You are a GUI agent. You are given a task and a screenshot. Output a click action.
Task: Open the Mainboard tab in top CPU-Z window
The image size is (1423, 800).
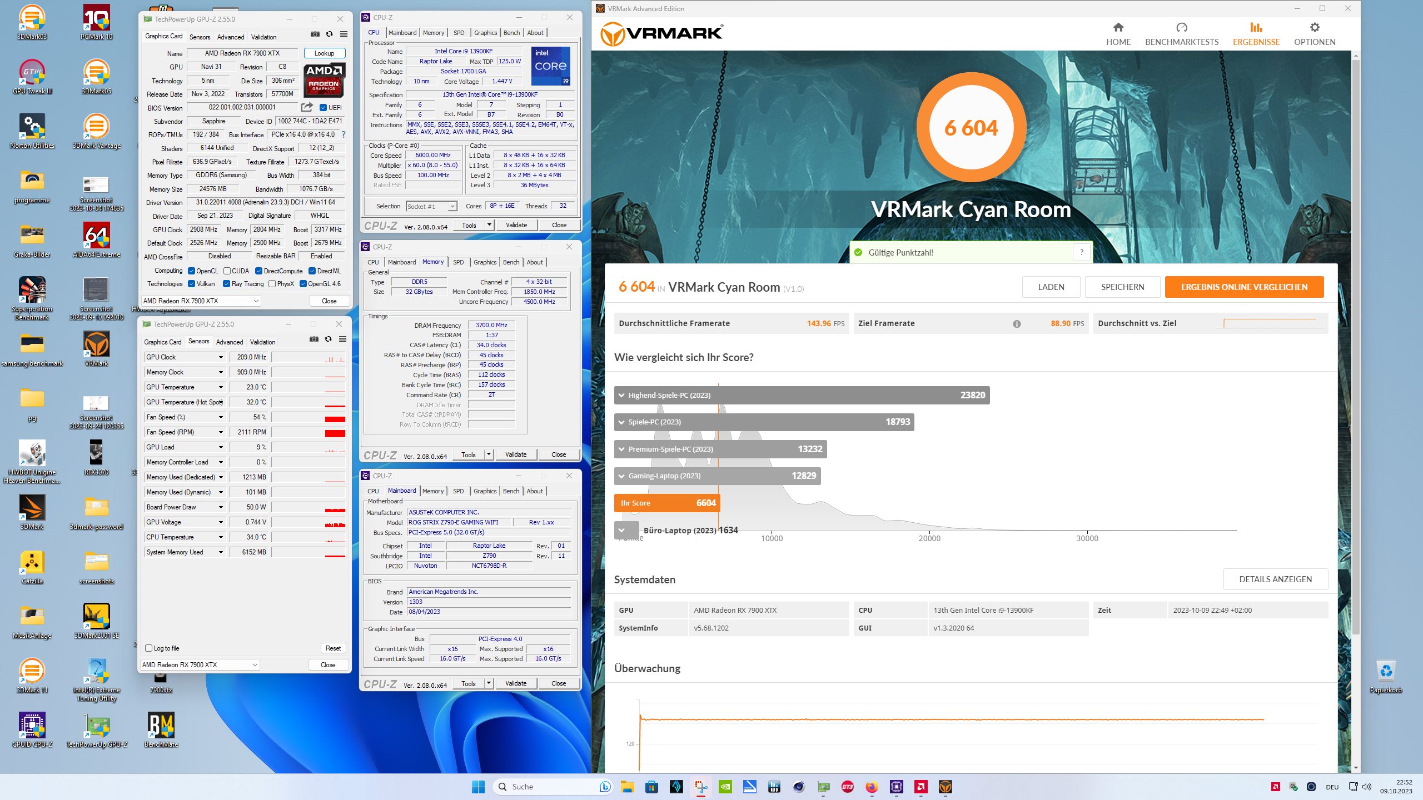click(x=402, y=33)
